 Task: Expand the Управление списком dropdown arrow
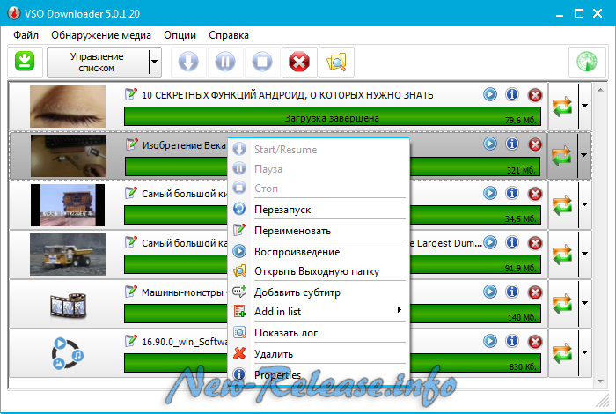point(155,62)
